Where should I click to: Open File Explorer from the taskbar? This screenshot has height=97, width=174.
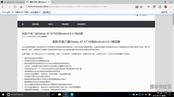tap(59, 94)
